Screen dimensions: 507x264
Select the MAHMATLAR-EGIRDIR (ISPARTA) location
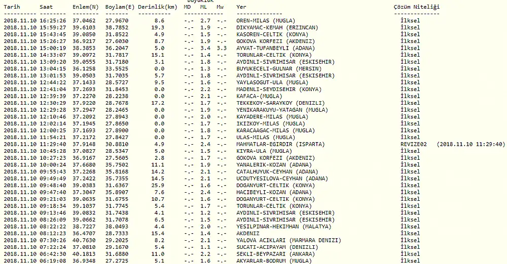click(280, 144)
